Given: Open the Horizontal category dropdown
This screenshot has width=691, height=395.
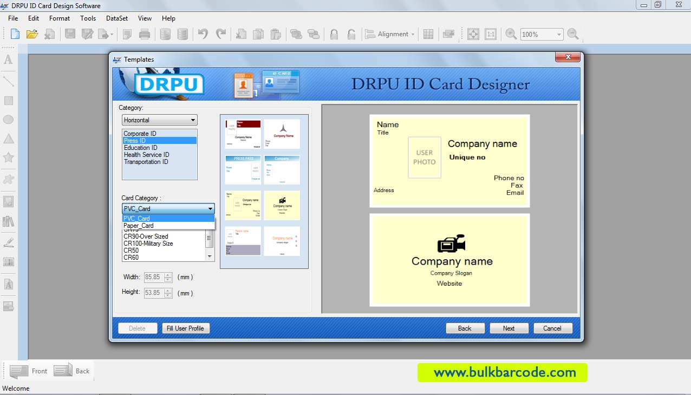Looking at the screenshot, I should click(x=159, y=120).
